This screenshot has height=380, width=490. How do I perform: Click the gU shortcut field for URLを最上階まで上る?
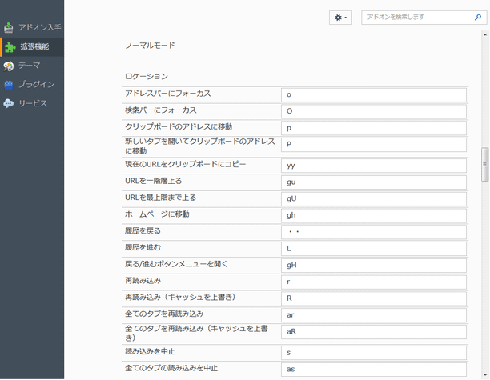[374, 198]
